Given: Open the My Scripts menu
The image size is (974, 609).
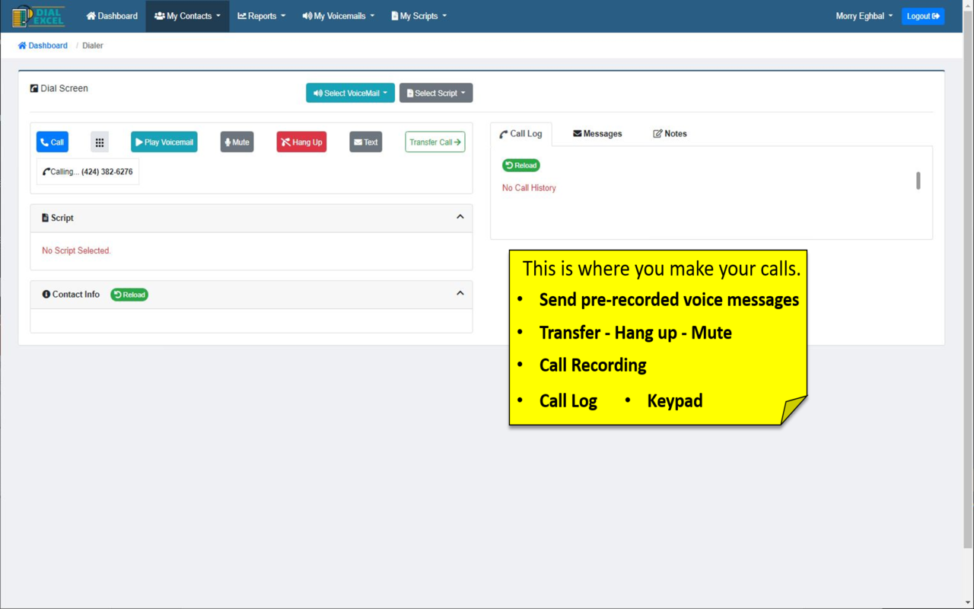Looking at the screenshot, I should pyautogui.click(x=419, y=16).
